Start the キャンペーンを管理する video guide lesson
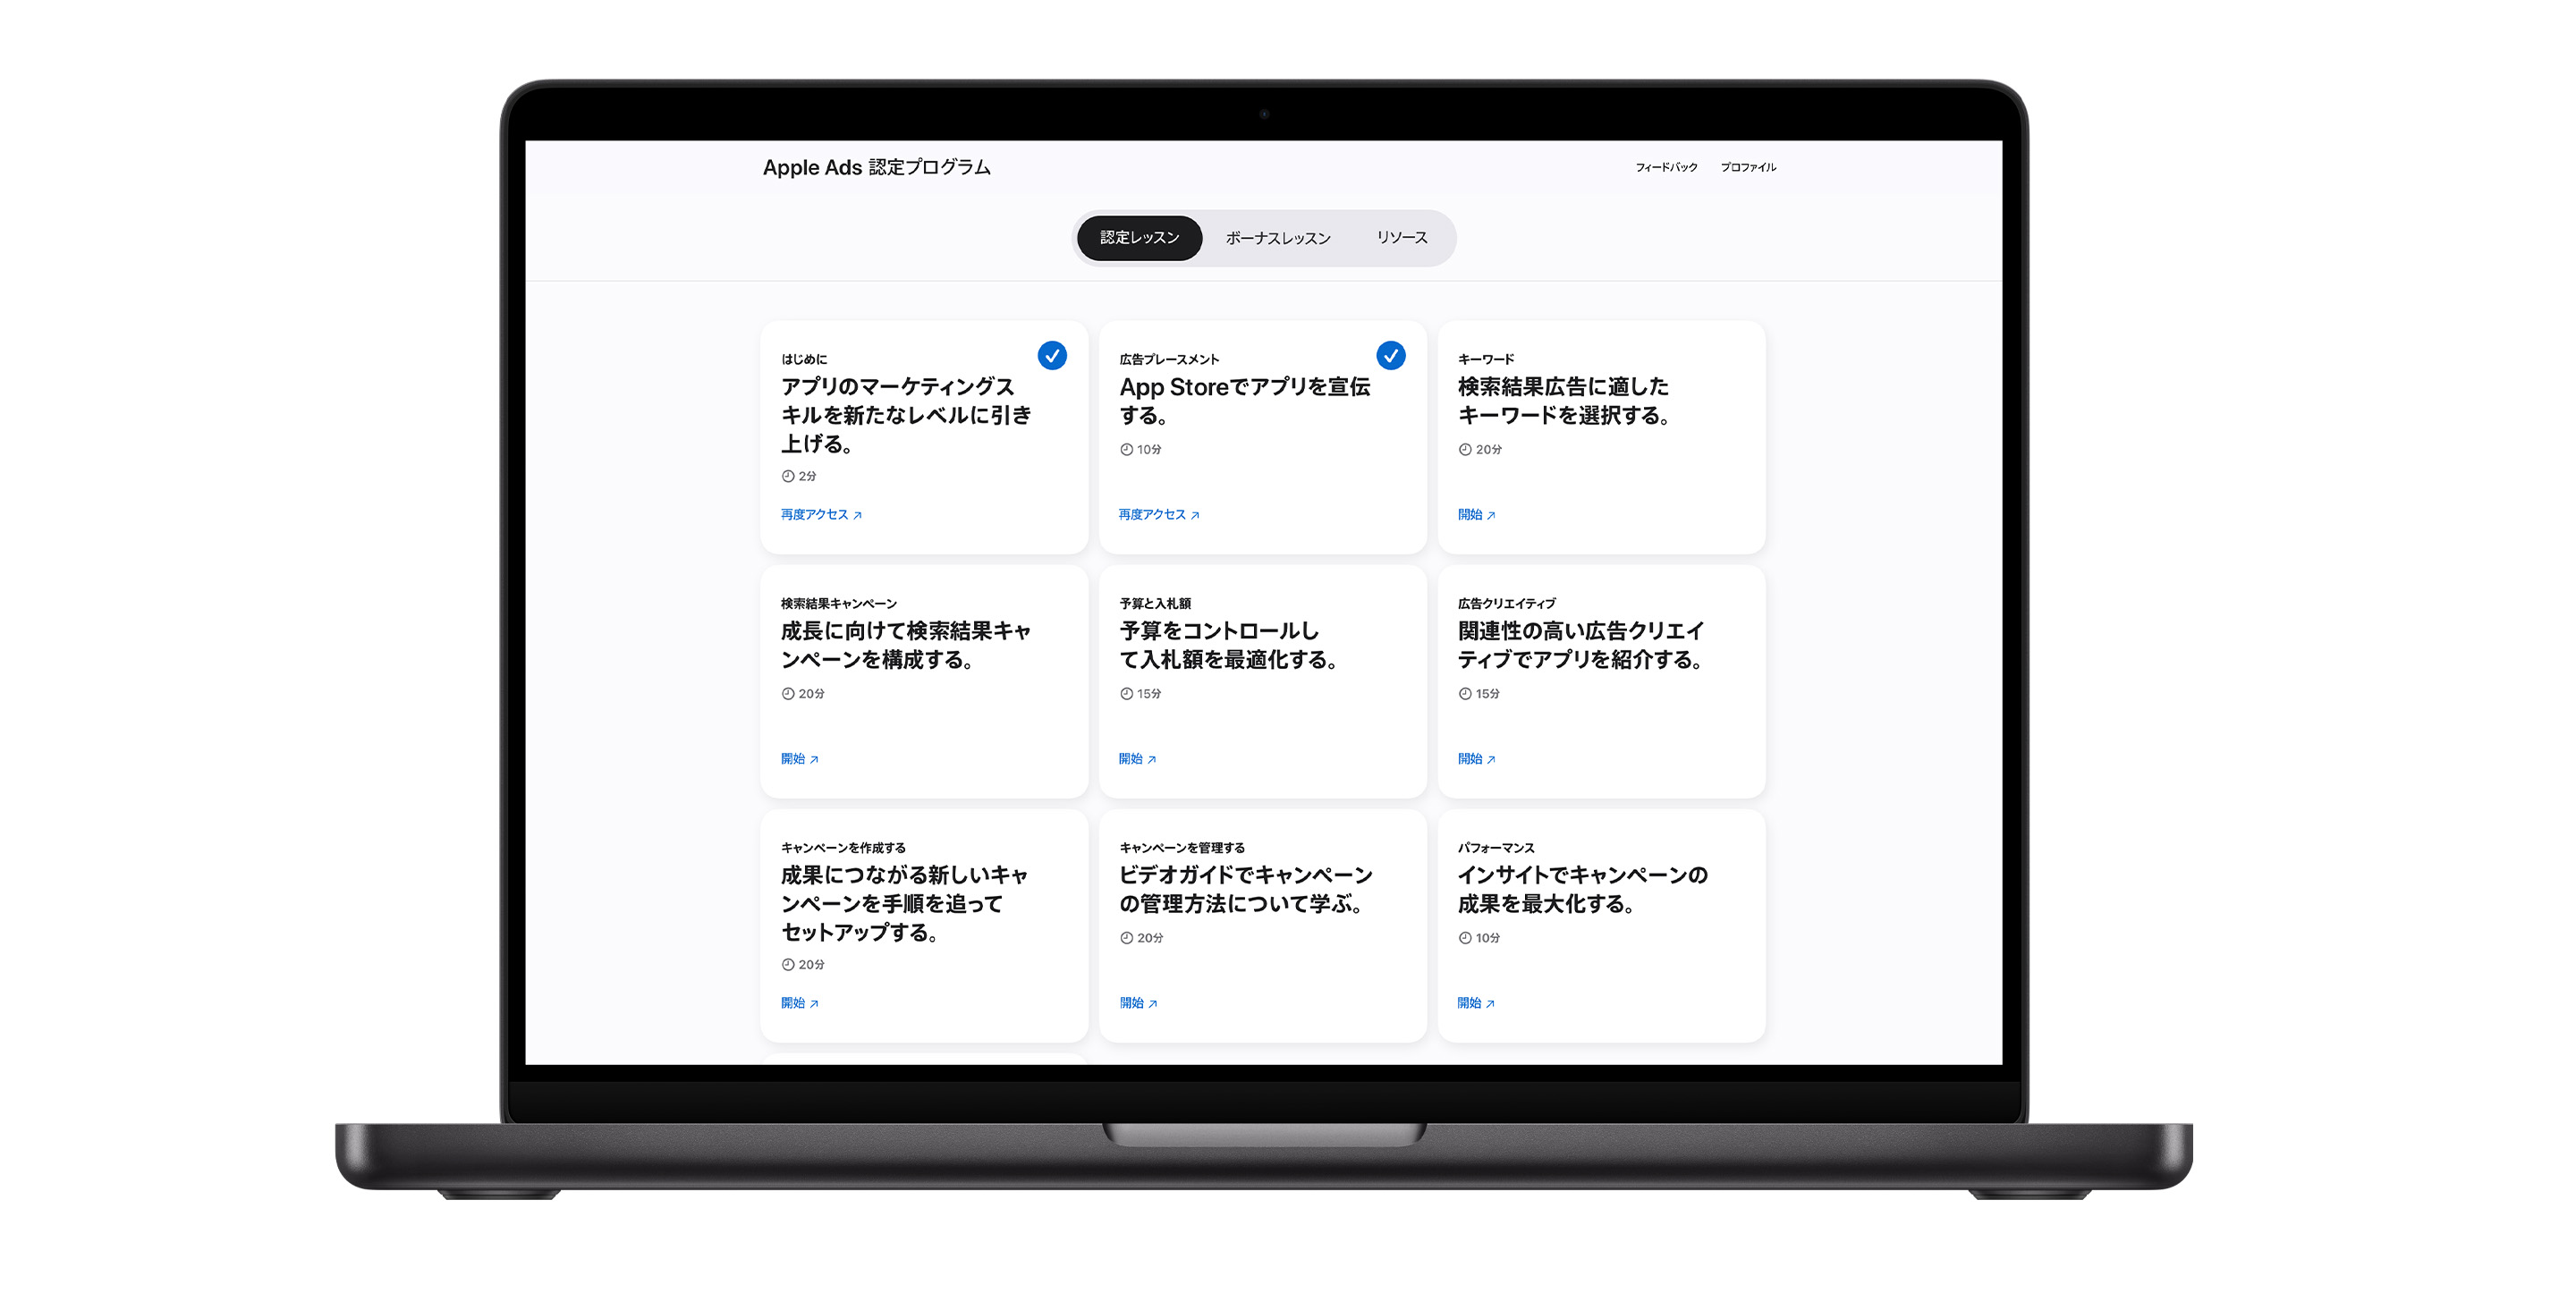The height and width of the screenshot is (1293, 2576). (x=1133, y=1003)
